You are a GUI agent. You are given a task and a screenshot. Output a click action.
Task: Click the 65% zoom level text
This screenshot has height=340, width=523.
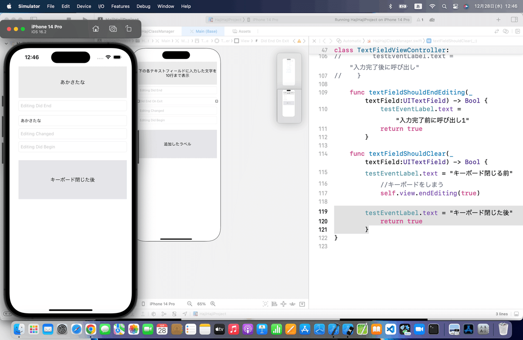[201, 304]
